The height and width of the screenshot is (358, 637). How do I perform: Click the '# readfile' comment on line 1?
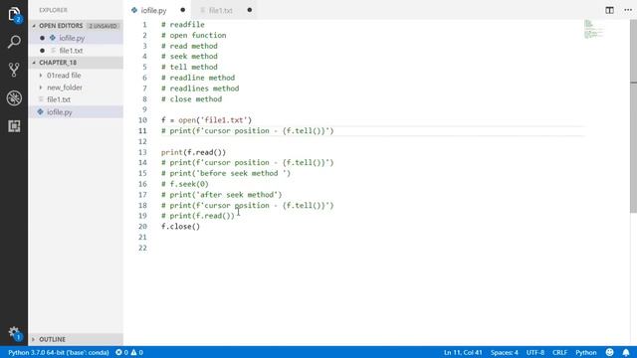183,24
